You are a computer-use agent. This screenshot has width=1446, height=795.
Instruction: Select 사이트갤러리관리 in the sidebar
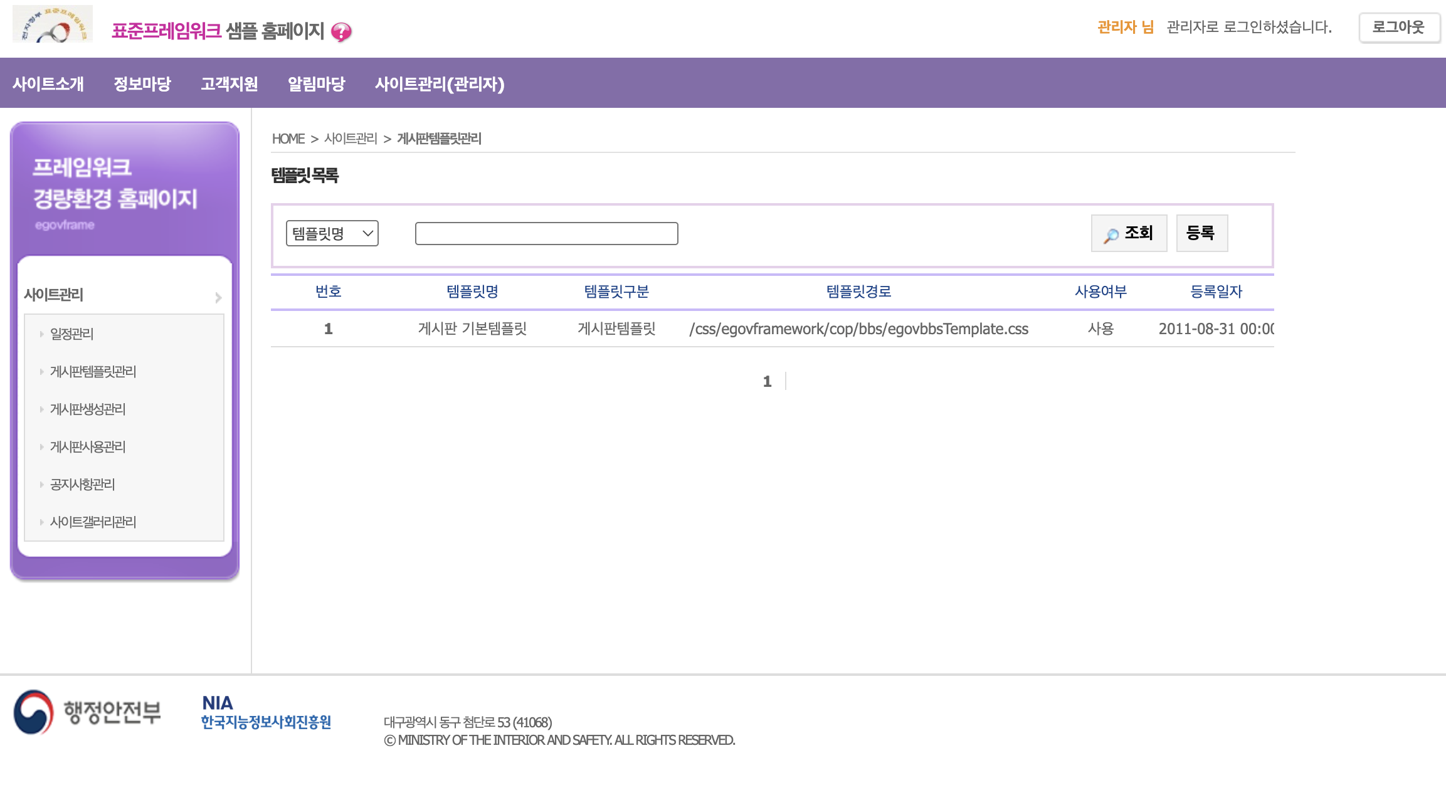pos(93,522)
